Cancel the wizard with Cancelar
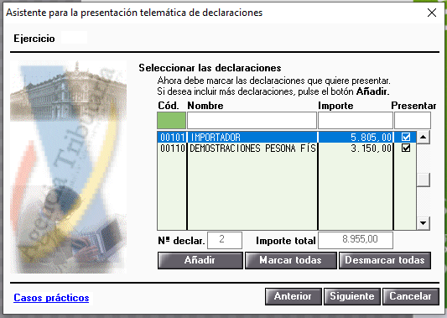 411,296
